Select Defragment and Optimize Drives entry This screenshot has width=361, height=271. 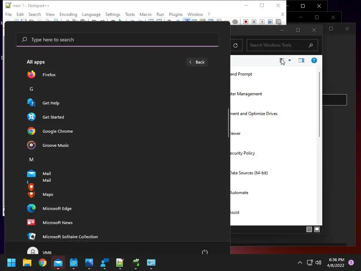[x=254, y=114]
